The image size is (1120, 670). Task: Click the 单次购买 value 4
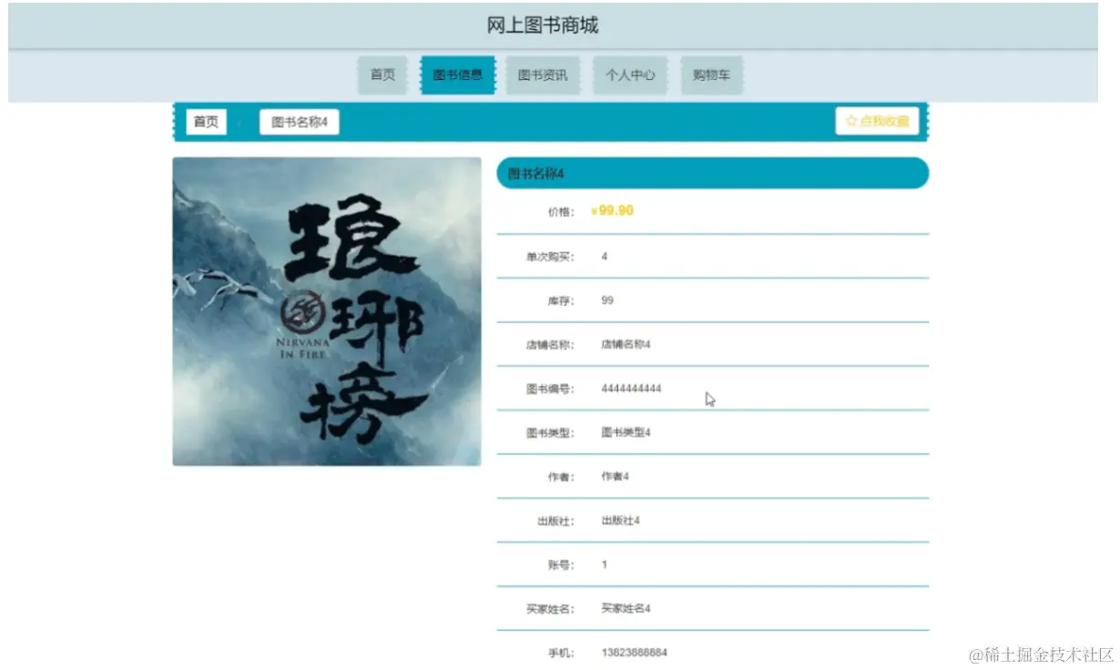tap(605, 257)
